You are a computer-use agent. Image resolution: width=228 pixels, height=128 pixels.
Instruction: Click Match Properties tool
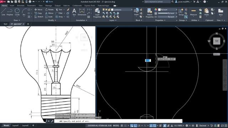pyautogui.click(x=150, y=13)
